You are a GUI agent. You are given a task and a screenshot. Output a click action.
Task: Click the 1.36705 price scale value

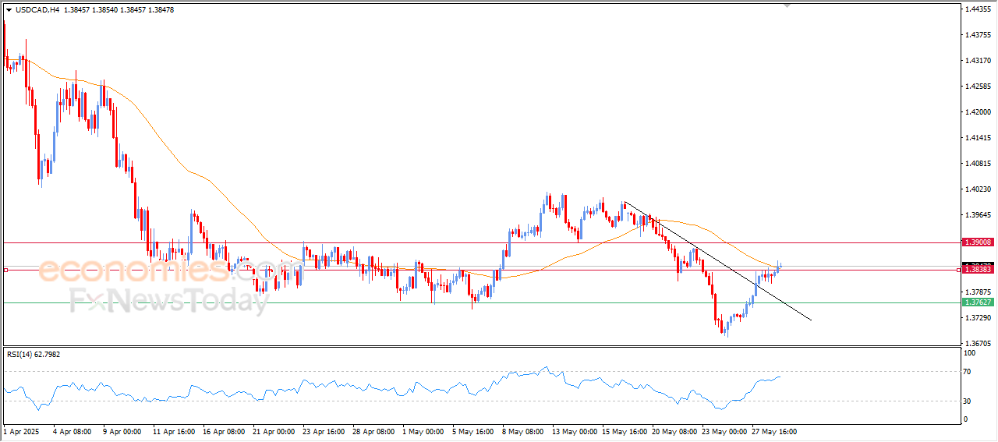click(x=977, y=343)
